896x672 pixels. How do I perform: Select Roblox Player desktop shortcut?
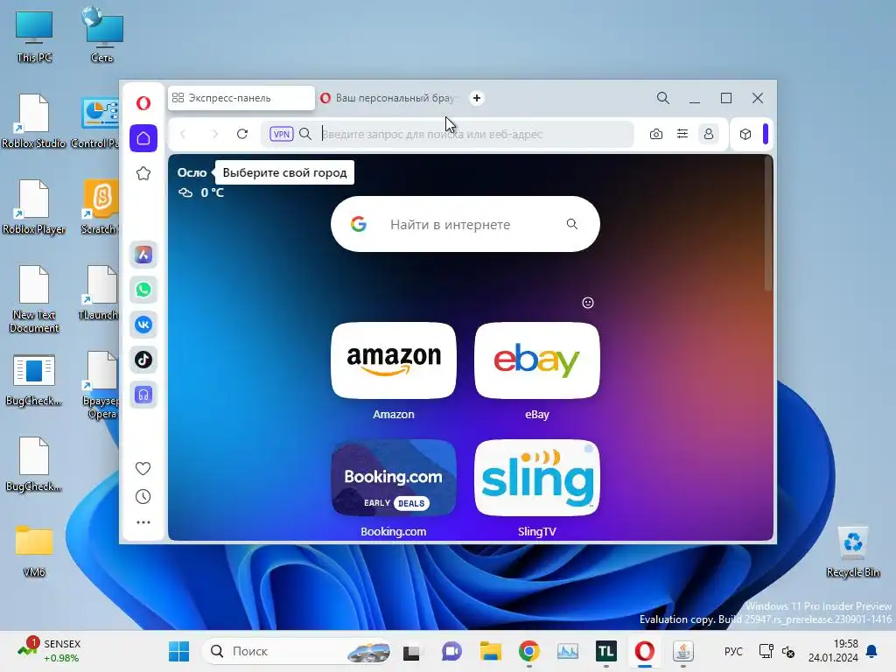34,206
